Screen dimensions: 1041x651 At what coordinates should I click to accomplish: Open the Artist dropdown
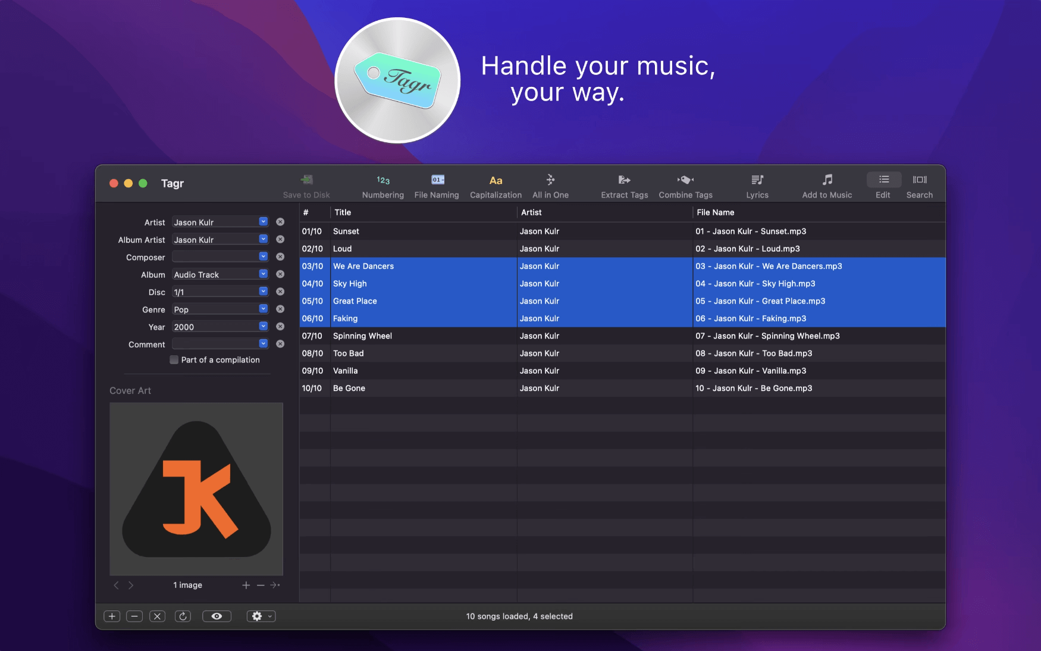coord(262,221)
